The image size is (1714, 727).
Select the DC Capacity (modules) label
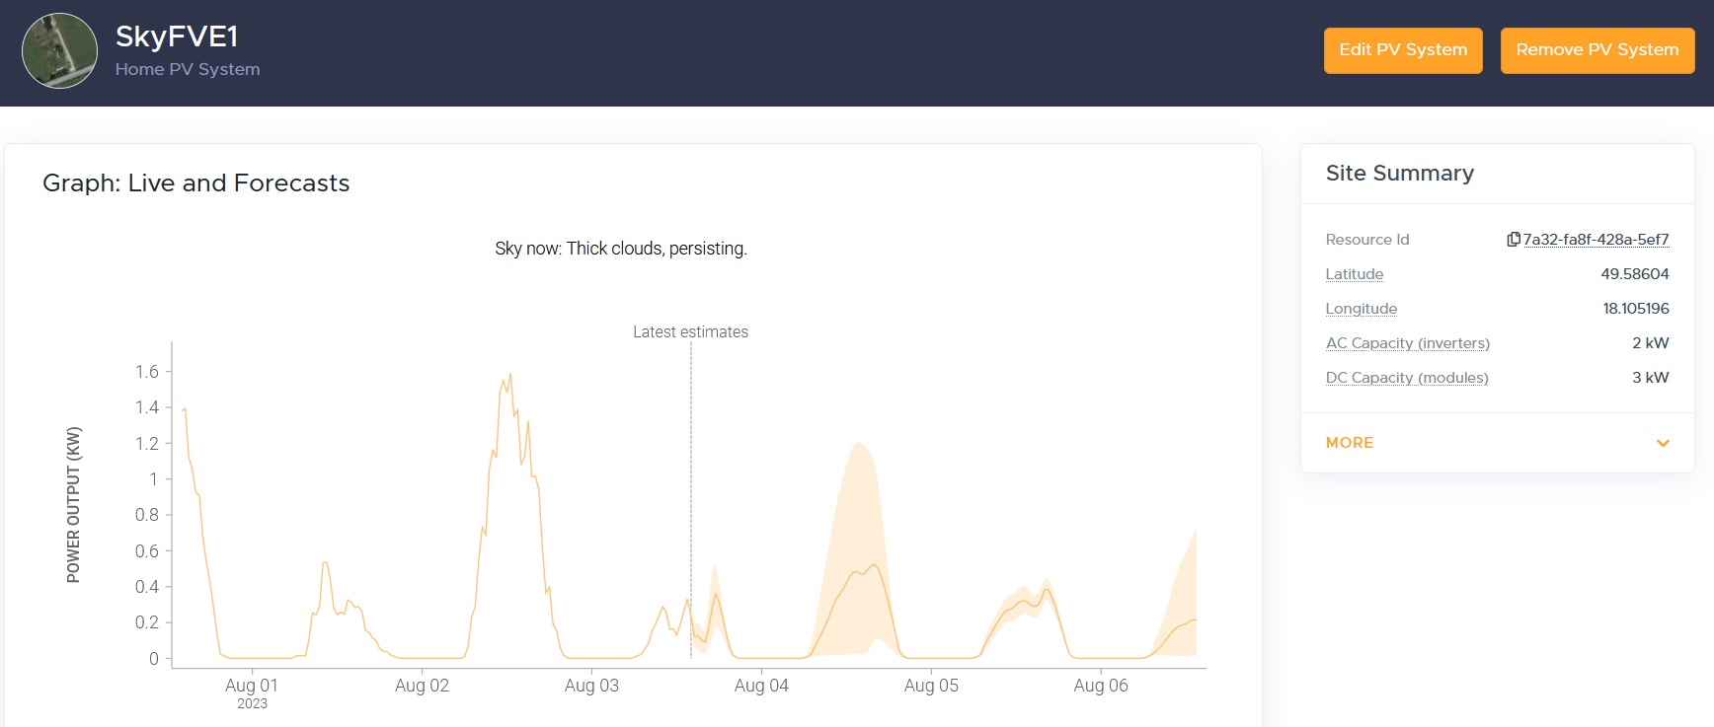pos(1406,378)
